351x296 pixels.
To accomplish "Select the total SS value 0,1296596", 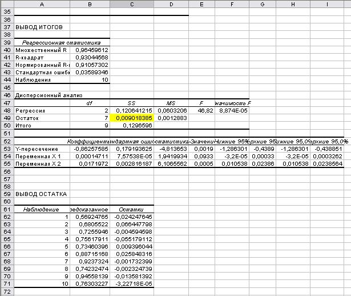I will [x=132, y=126].
